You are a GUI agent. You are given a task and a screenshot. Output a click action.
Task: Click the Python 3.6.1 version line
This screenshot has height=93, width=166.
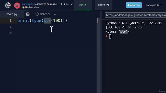coord(135,23)
